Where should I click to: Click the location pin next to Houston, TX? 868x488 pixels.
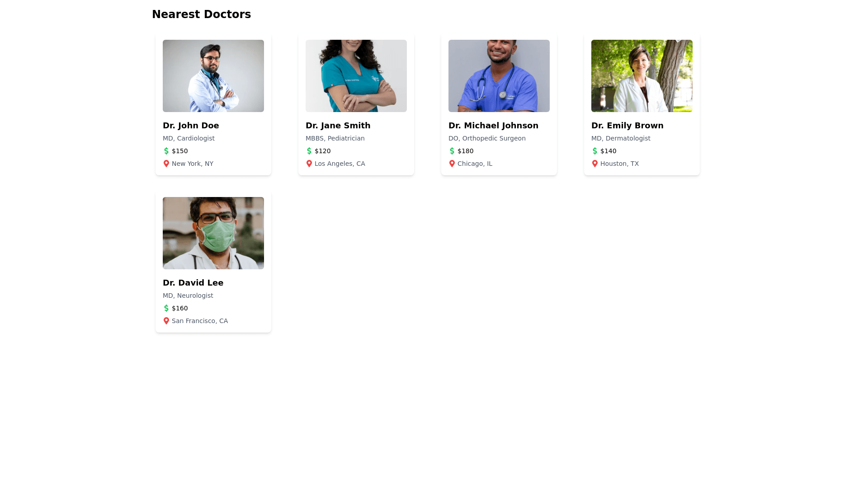[595, 164]
